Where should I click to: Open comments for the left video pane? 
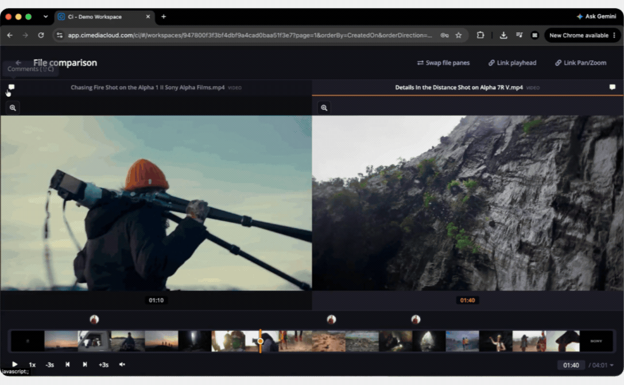click(x=11, y=87)
